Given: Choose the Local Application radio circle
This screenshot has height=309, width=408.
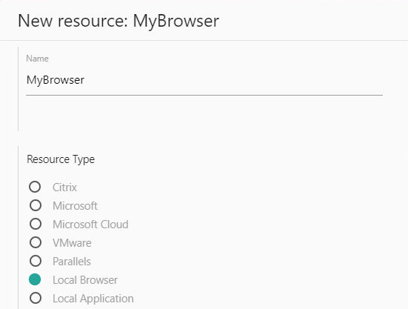Looking at the screenshot, I should click(36, 298).
